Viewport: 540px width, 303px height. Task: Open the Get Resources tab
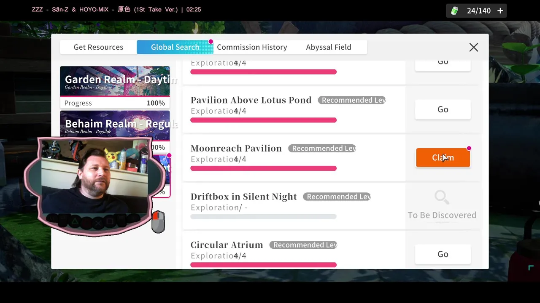pyautogui.click(x=98, y=47)
